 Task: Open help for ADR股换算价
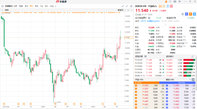click(149, 18)
